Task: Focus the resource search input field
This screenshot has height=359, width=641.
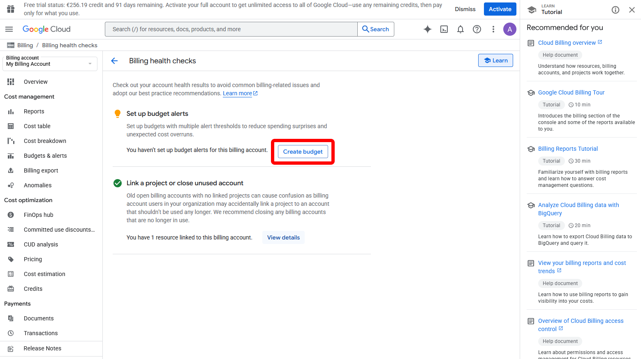Action: pyautogui.click(x=231, y=29)
